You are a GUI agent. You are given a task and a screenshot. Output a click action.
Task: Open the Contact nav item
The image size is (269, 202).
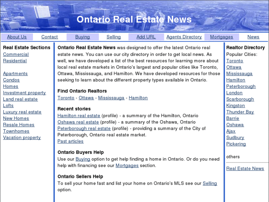[x=50, y=37]
